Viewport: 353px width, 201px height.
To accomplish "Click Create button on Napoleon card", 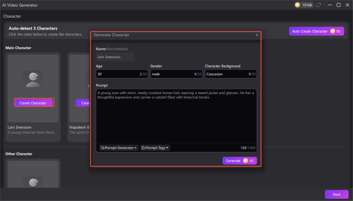I will (83, 103).
